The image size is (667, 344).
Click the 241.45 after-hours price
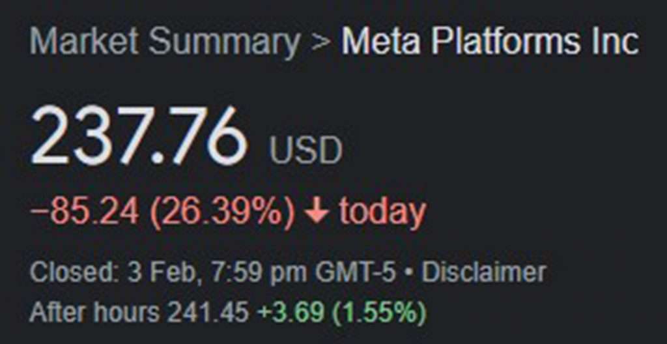[208, 313]
